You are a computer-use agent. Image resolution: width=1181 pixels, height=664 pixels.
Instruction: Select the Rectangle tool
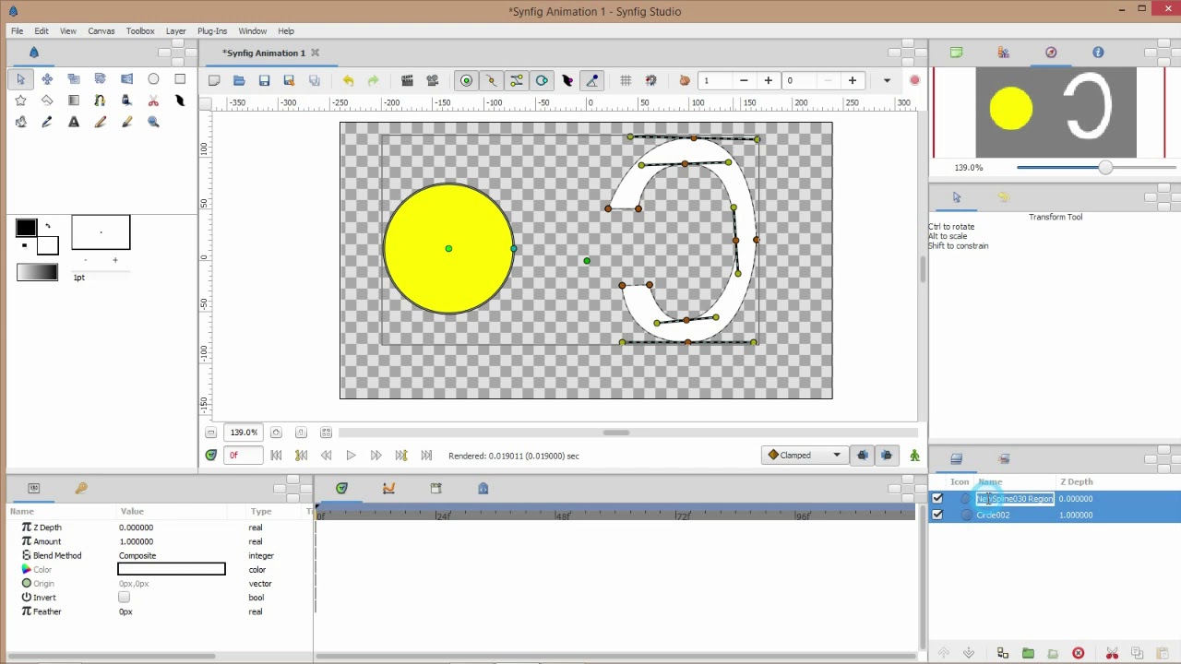click(180, 79)
